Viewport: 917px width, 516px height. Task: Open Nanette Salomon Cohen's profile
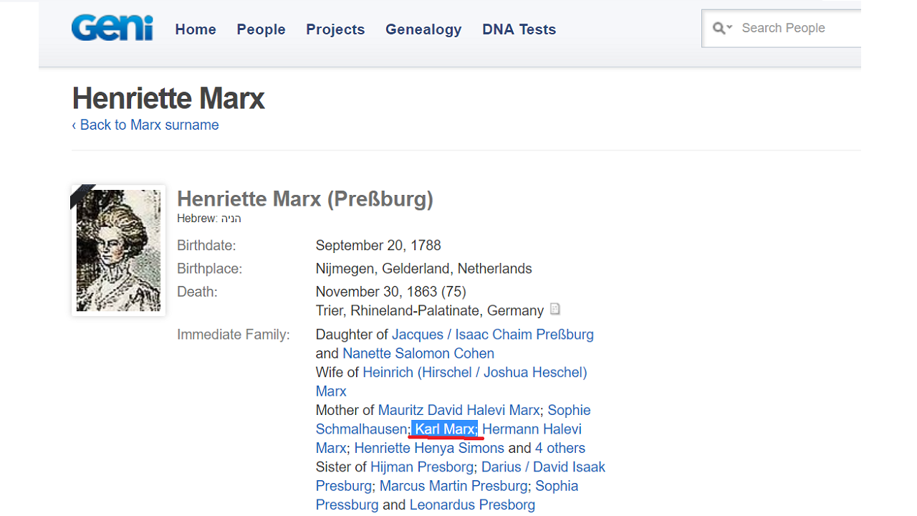(418, 353)
